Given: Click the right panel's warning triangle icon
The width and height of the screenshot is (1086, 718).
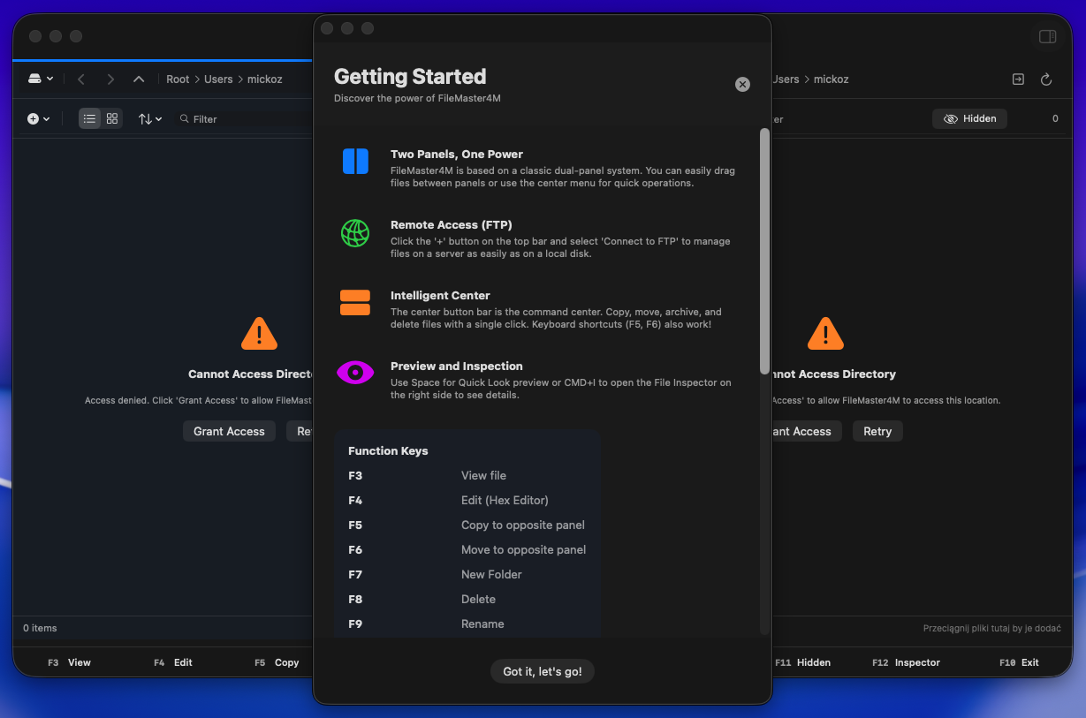Looking at the screenshot, I should (825, 334).
